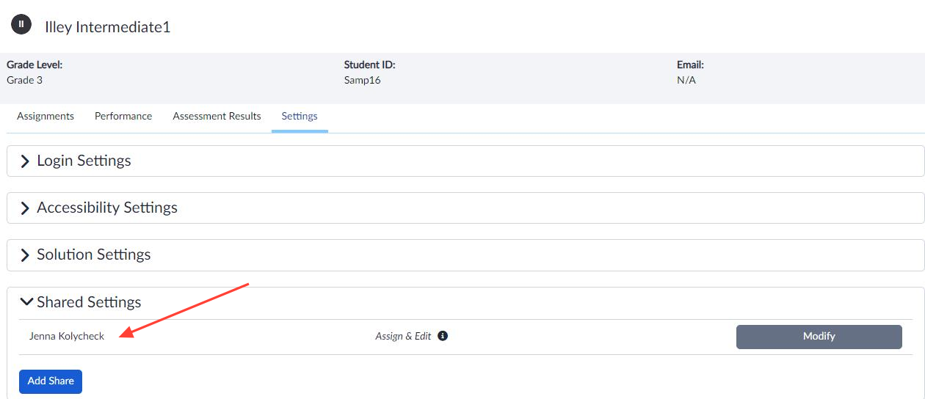
Task: Select the Samp16 student ID value
Action: [x=362, y=80]
